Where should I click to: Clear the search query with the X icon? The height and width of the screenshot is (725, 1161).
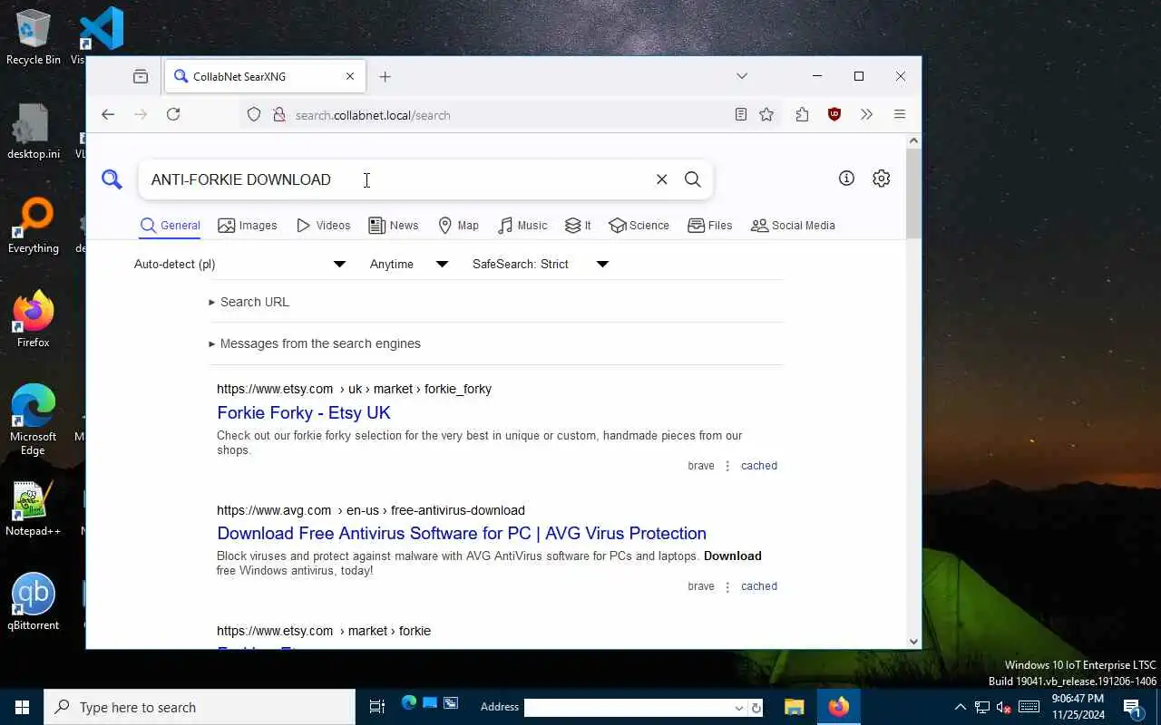(662, 179)
